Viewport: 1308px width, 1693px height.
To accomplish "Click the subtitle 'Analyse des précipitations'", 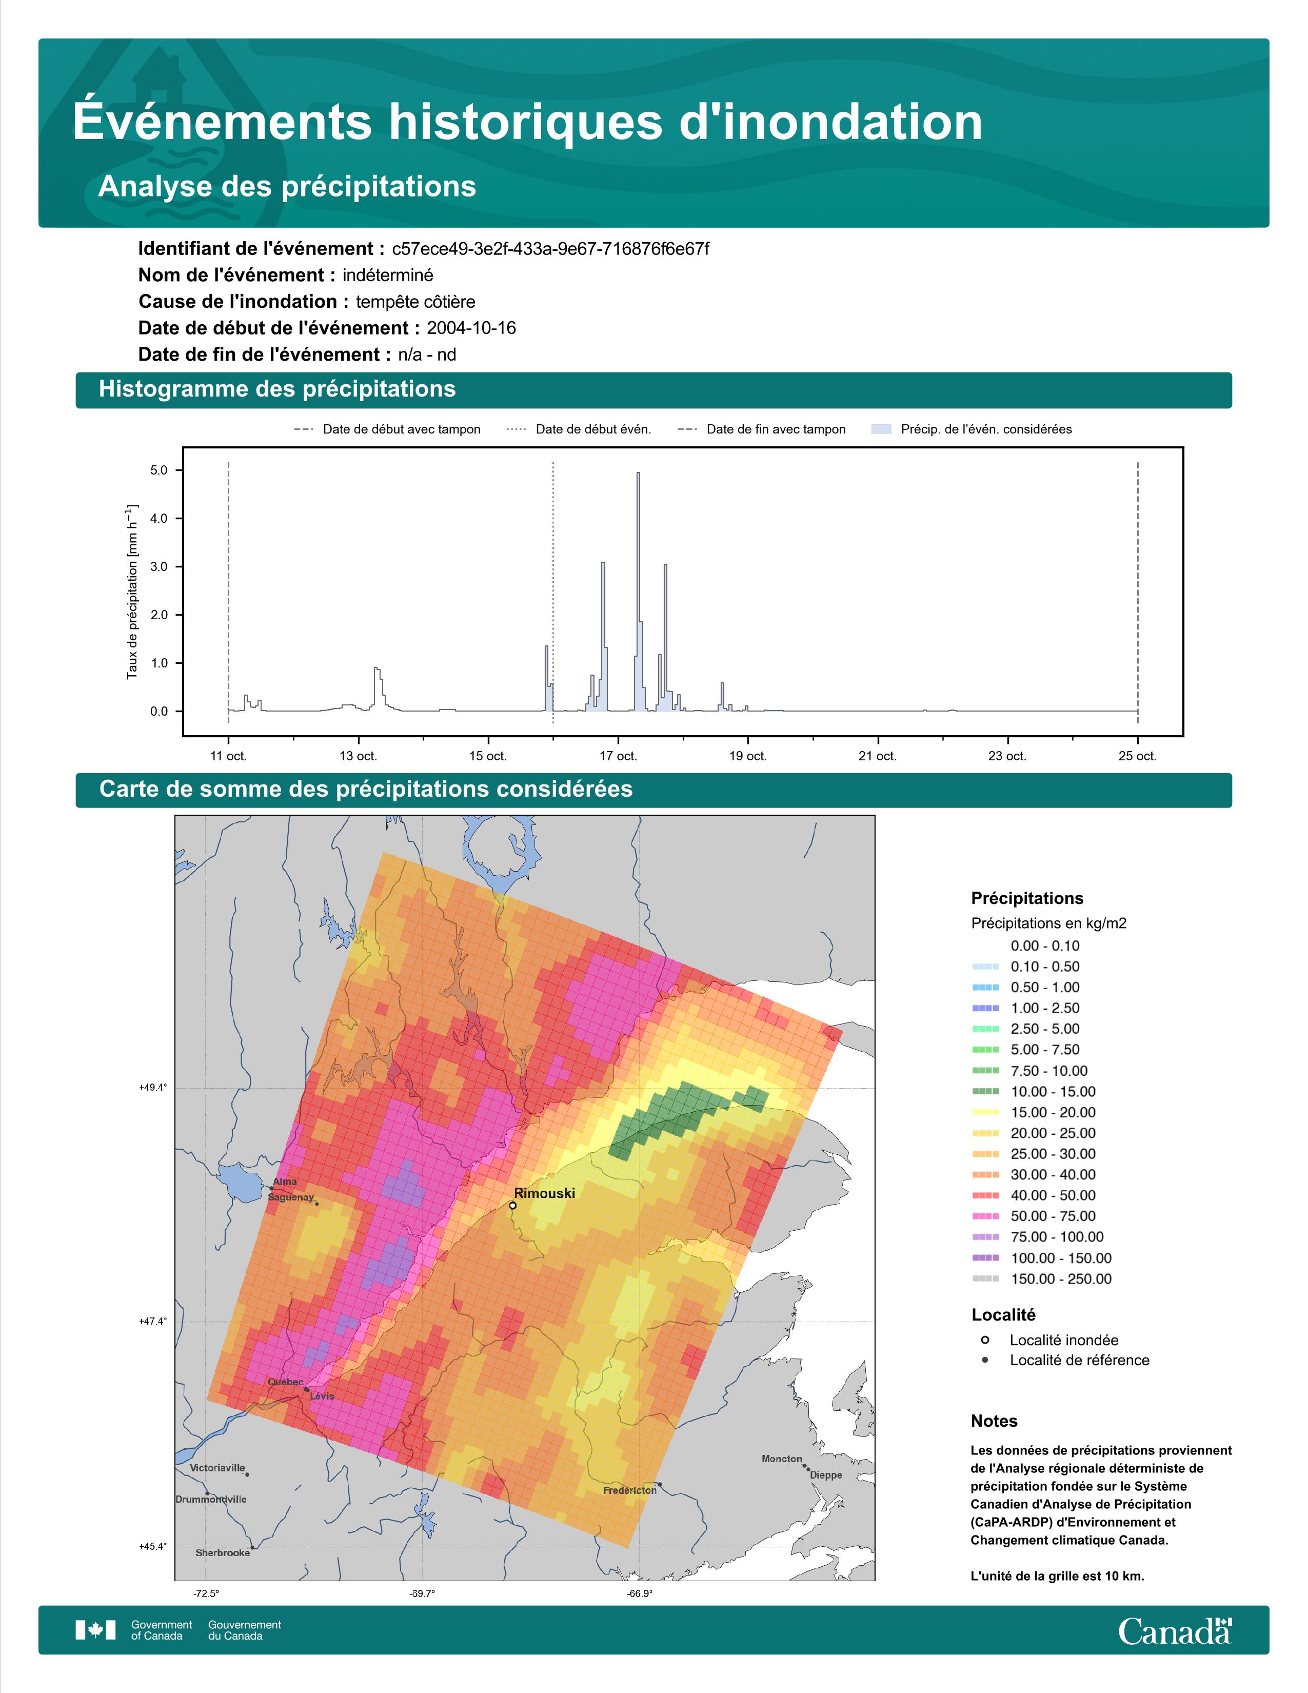I will [x=287, y=187].
